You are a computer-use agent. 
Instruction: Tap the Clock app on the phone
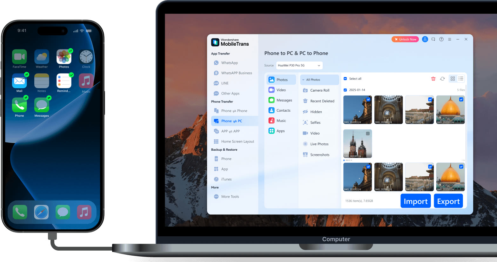pyautogui.click(x=86, y=57)
